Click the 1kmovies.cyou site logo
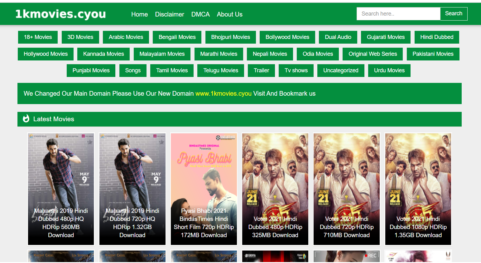This screenshot has width=481, height=263. 60,14
